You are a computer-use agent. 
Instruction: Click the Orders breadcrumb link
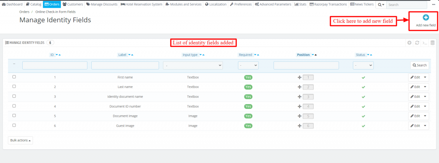click(24, 12)
